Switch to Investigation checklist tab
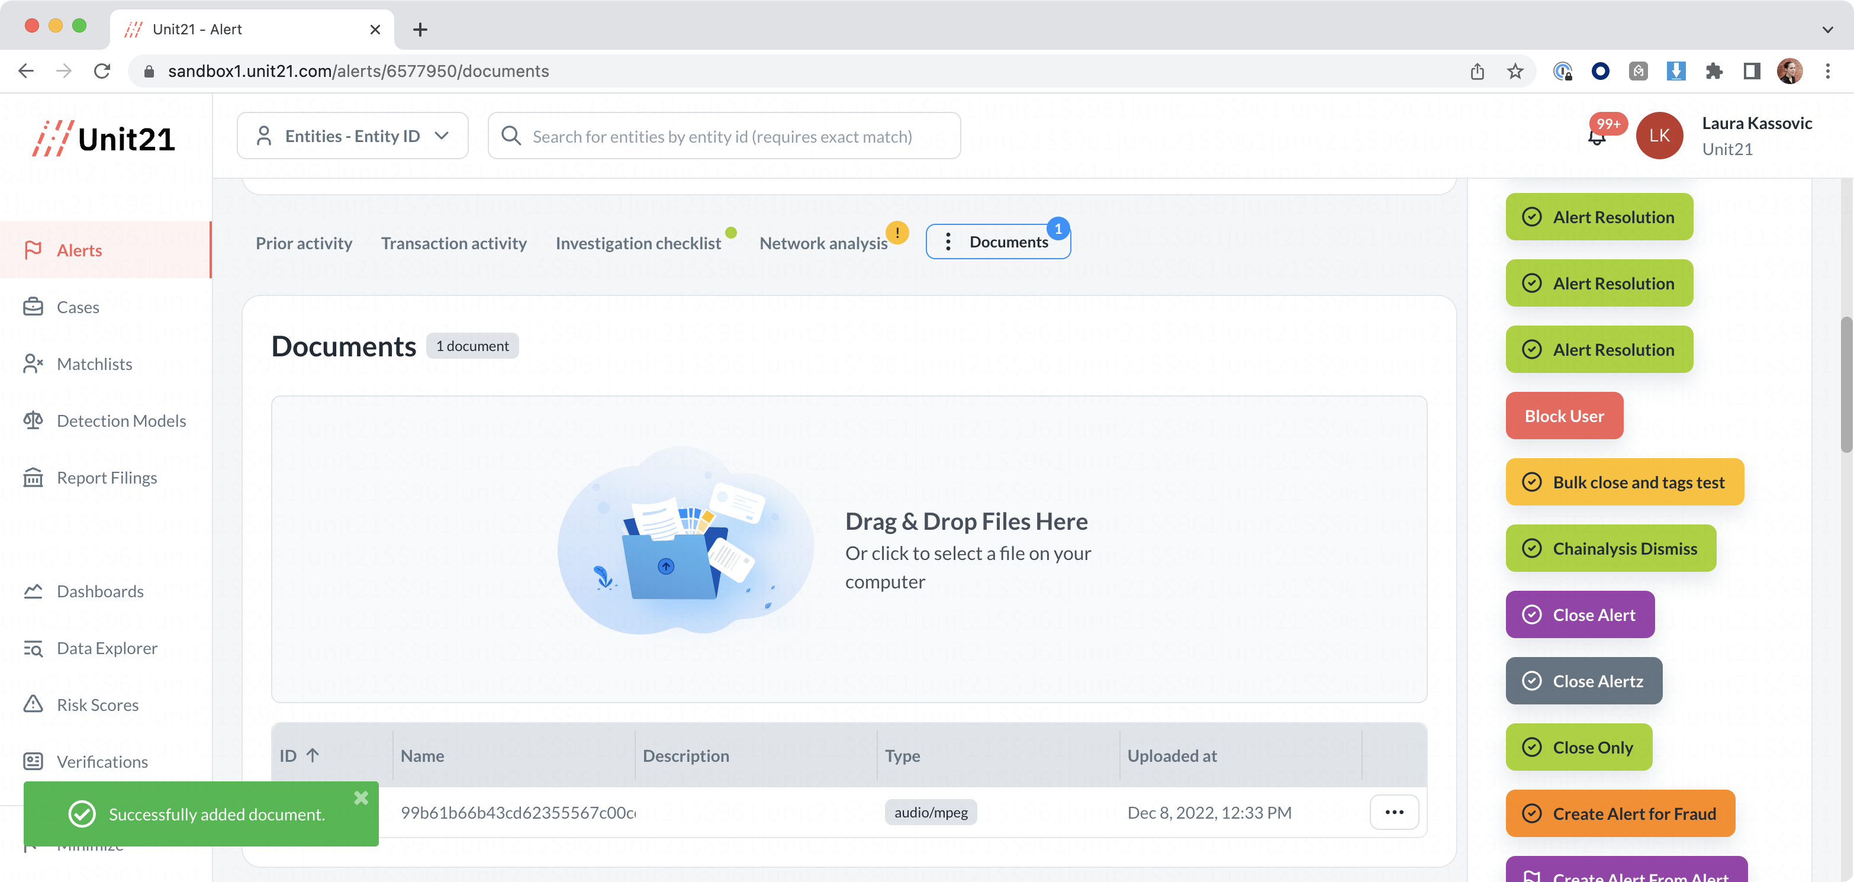The image size is (1854, 882). pos(638,243)
